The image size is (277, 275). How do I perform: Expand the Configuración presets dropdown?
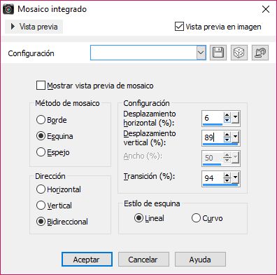click(x=201, y=53)
